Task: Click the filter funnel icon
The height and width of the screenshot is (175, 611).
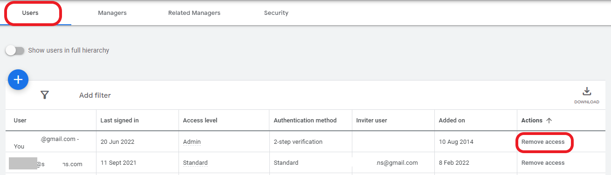Action: [44, 95]
